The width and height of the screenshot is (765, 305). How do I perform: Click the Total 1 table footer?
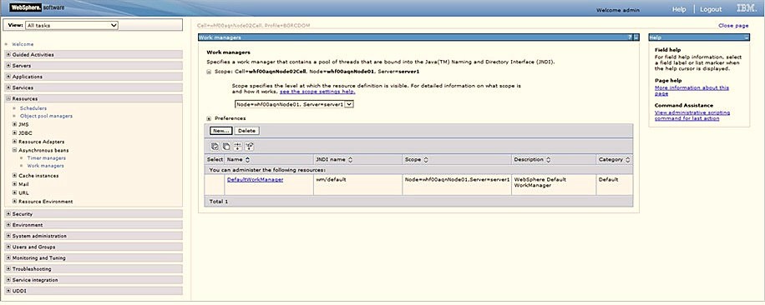tap(418, 202)
